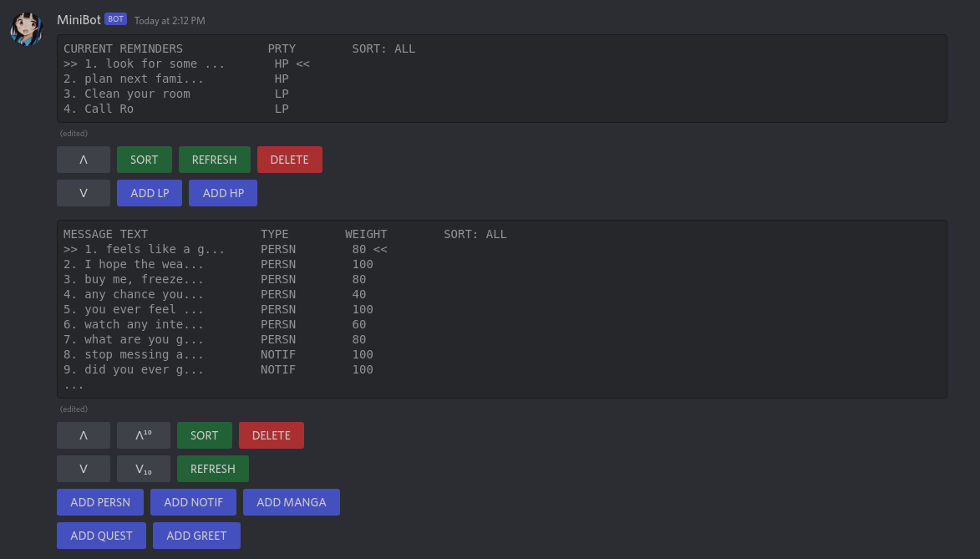980x559 pixels.
Task: Sort the message text list
Action: (x=204, y=435)
